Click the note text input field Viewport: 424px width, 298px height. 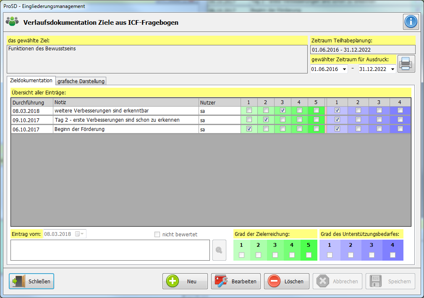[110, 250]
